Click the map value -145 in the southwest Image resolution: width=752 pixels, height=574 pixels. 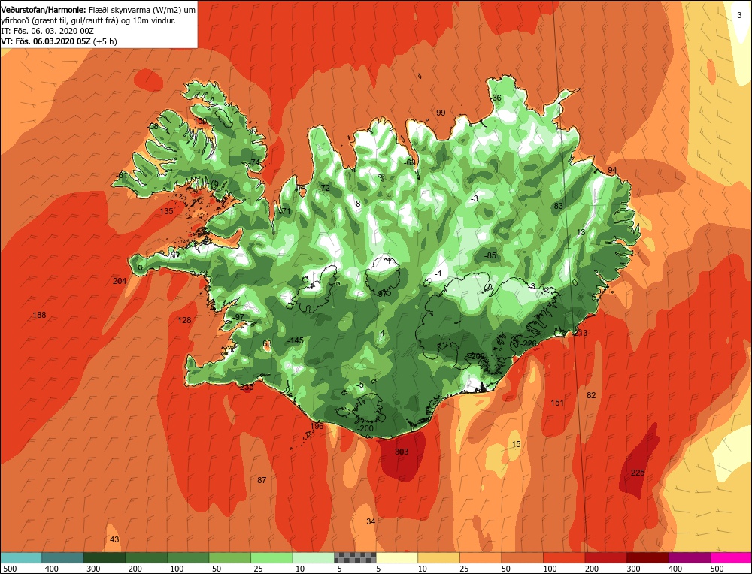(295, 340)
